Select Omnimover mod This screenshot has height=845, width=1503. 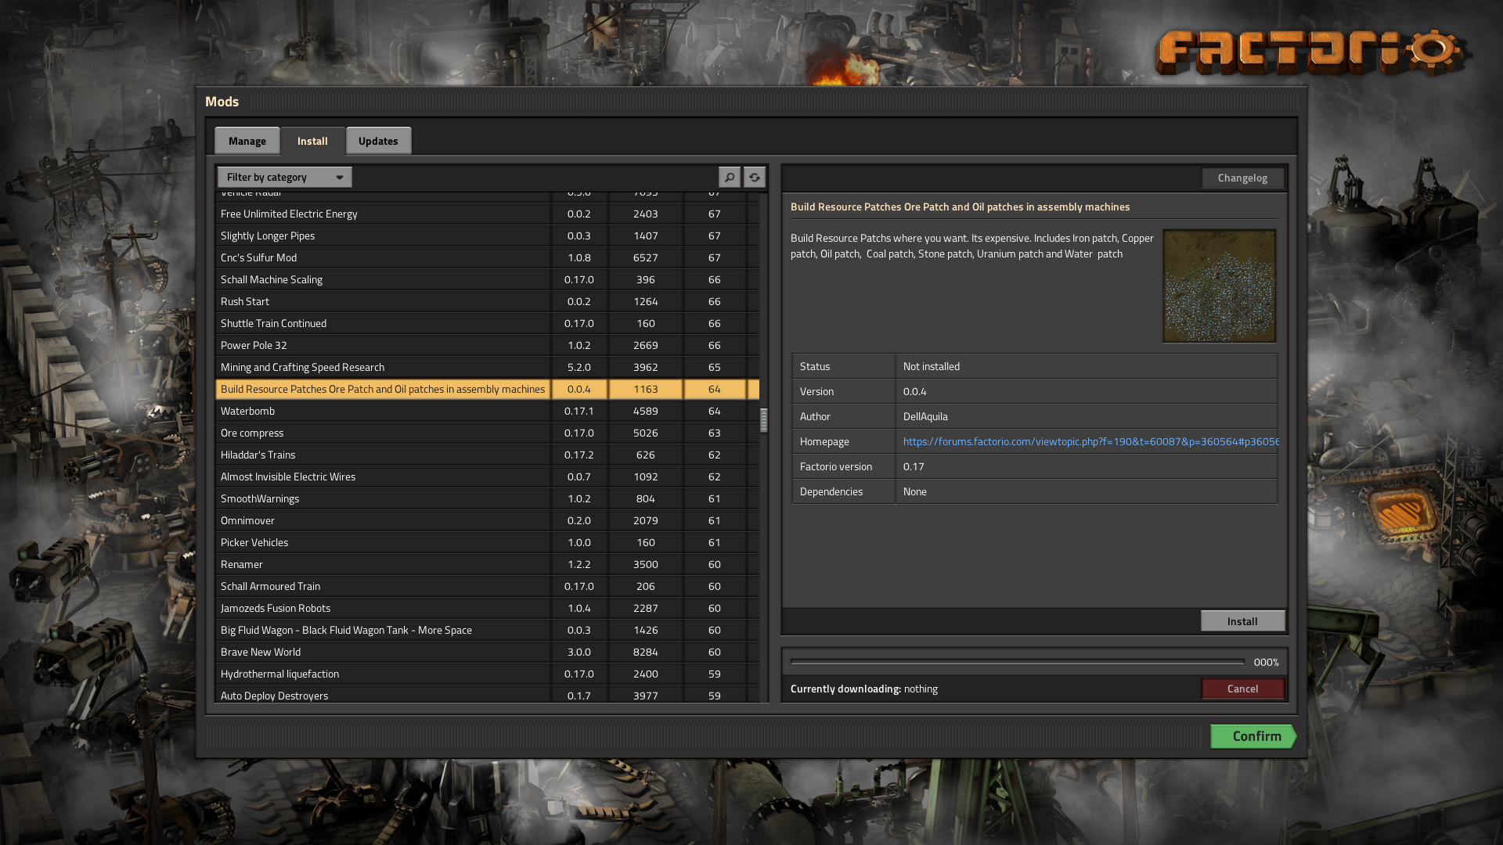click(x=487, y=520)
